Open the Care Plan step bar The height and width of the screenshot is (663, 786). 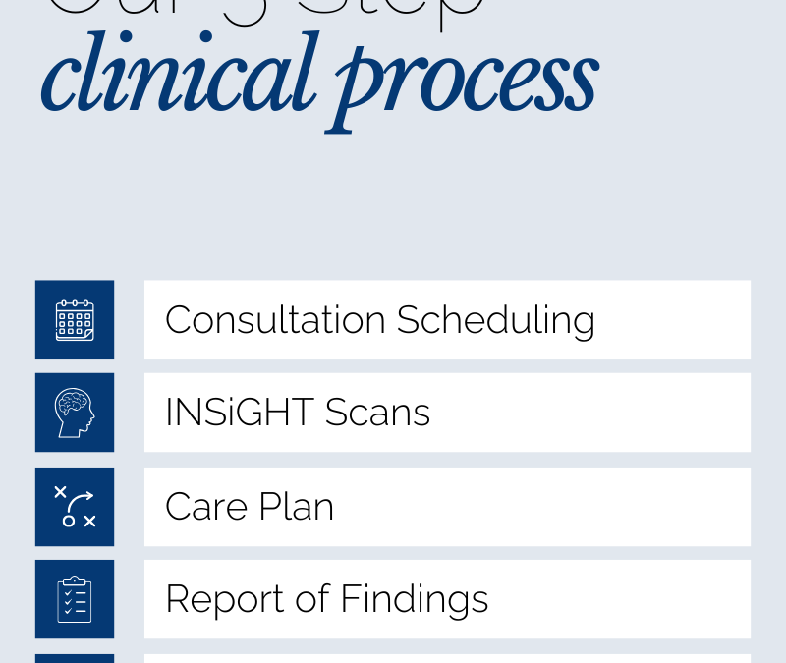[447, 507]
